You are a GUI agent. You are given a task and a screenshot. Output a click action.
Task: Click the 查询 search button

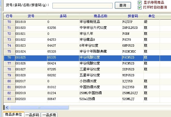(123, 5)
